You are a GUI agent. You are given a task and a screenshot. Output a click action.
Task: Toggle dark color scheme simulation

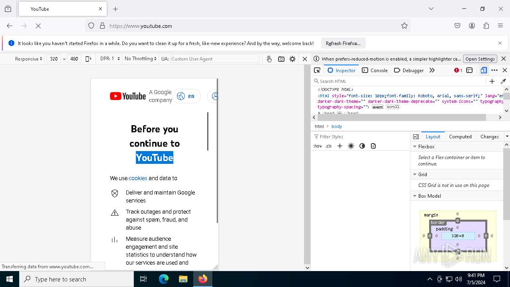pos(362,146)
